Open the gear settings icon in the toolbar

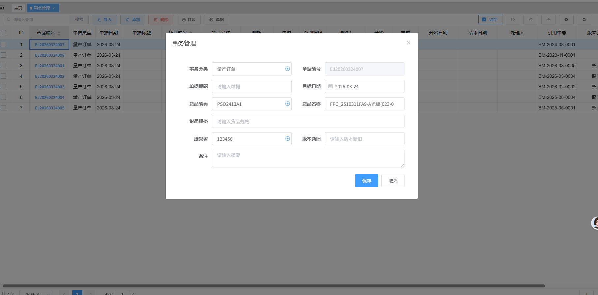tap(566, 20)
